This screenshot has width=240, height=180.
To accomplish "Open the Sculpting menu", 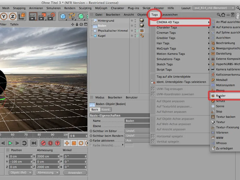I will [x=85, y=8].
